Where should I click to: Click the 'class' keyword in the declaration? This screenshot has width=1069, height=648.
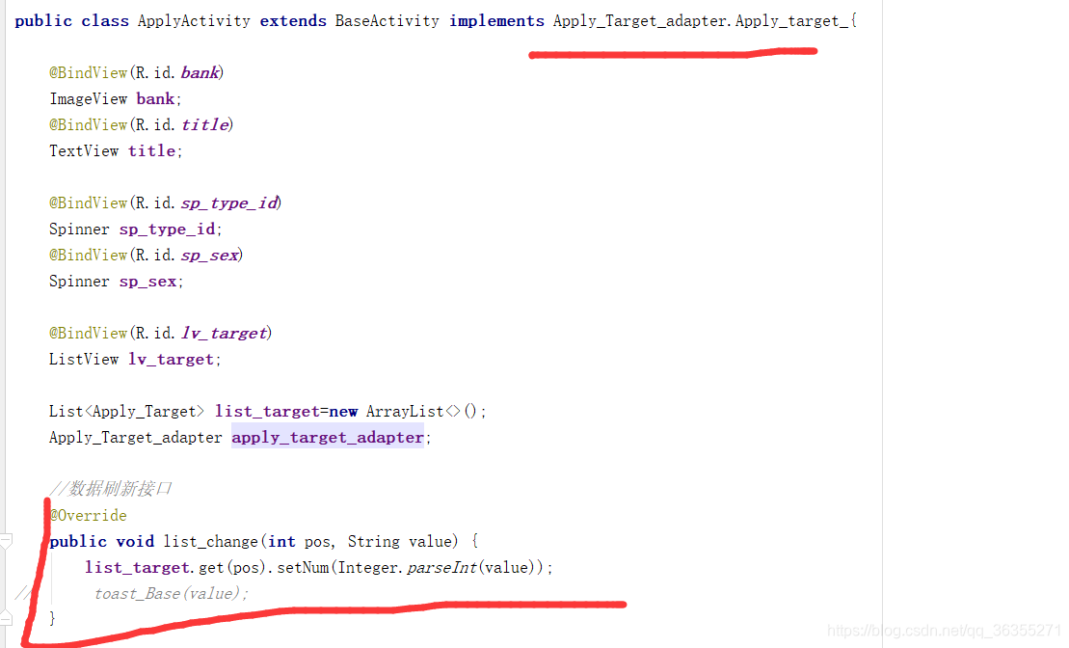click(105, 21)
